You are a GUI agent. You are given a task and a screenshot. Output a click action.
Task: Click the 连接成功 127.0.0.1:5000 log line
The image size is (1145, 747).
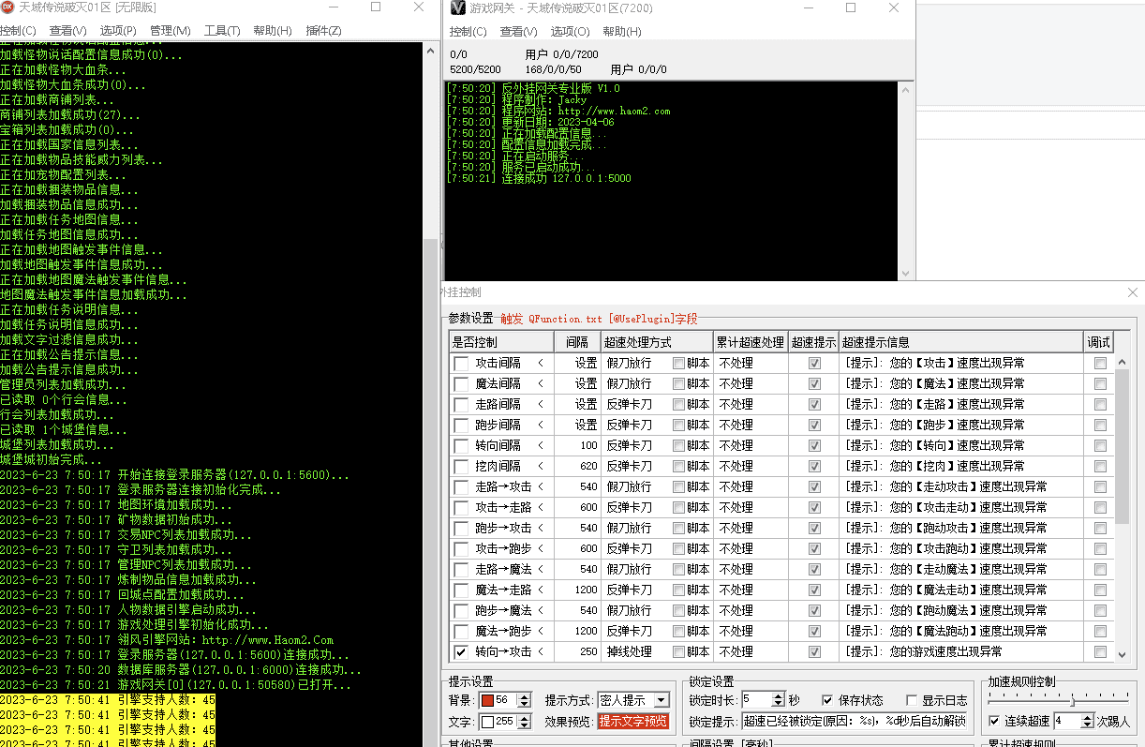(540, 178)
